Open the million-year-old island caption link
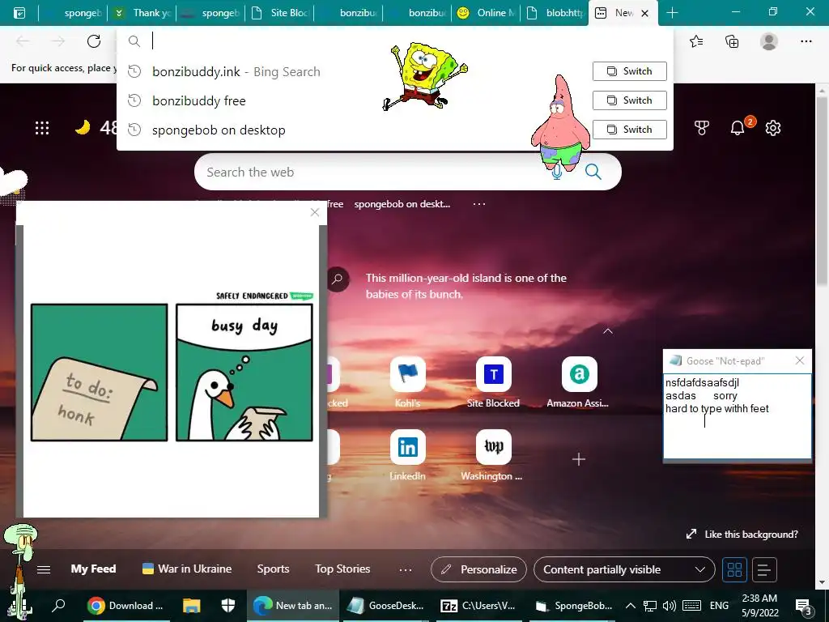829x622 pixels. tap(466, 286)
